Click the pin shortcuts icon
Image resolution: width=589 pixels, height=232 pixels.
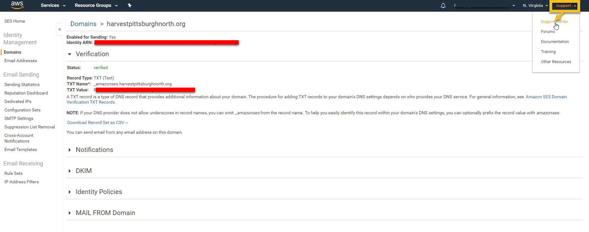point(130,6)
